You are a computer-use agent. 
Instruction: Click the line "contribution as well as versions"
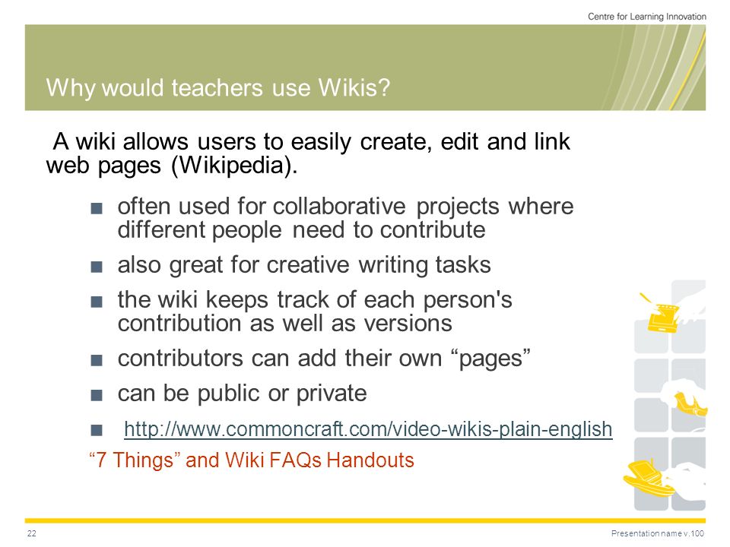pos(284,324)
